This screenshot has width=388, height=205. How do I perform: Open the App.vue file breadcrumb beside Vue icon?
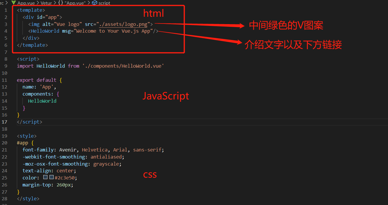(26, 3)
